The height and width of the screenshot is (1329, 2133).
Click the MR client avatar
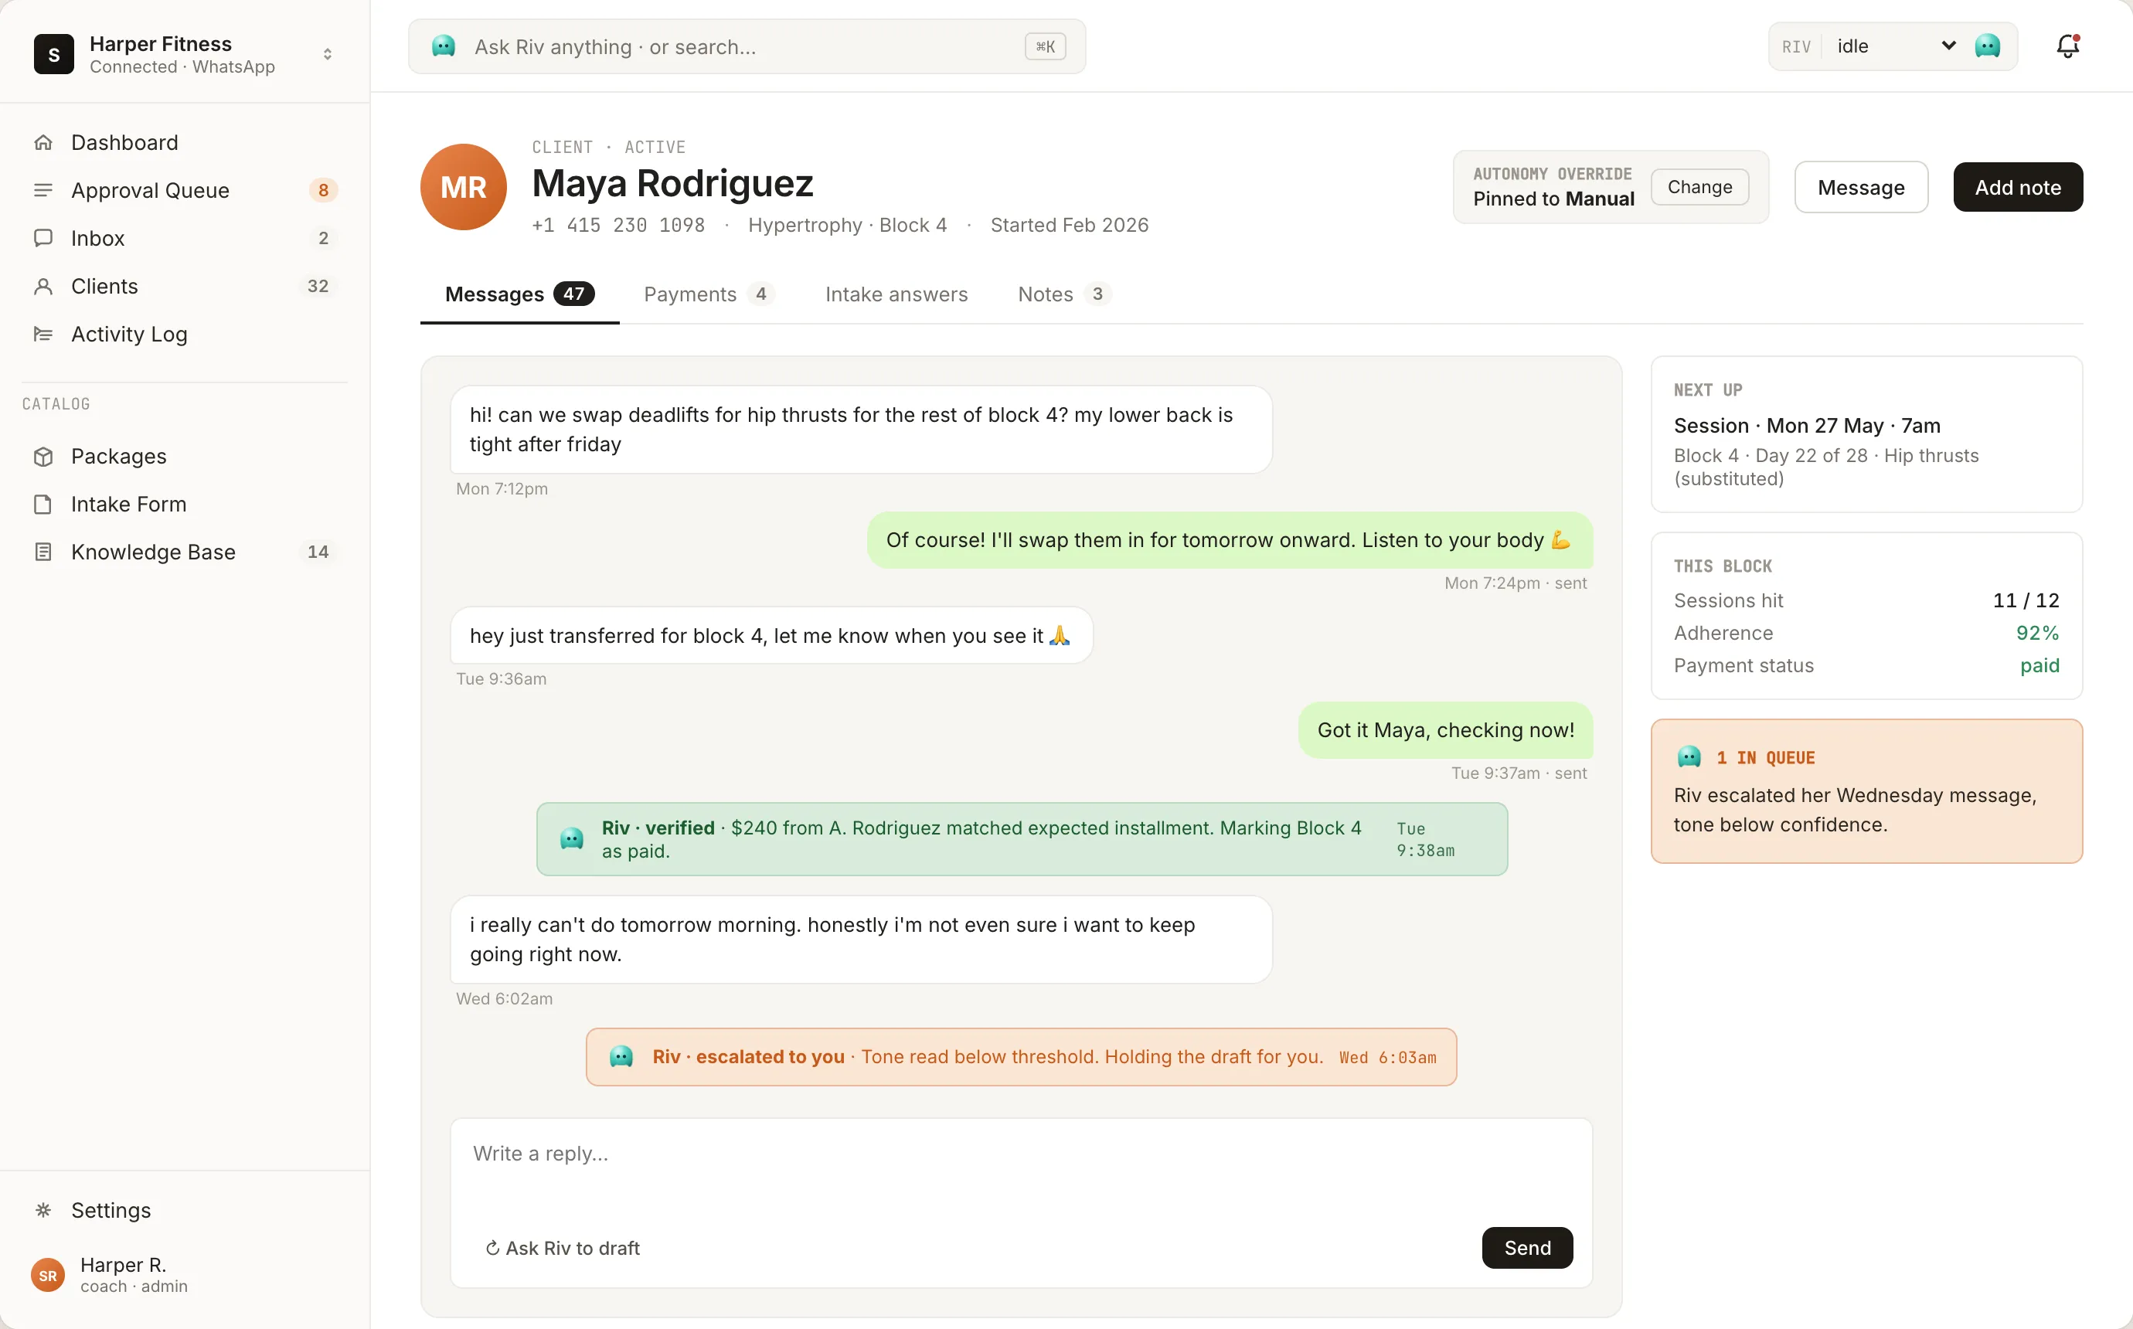pyautogui.click(x=463, y=187)
